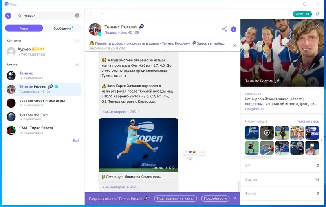Open contact Курьер ДЕНИС
326x207 pixels.
click(43, 52)
